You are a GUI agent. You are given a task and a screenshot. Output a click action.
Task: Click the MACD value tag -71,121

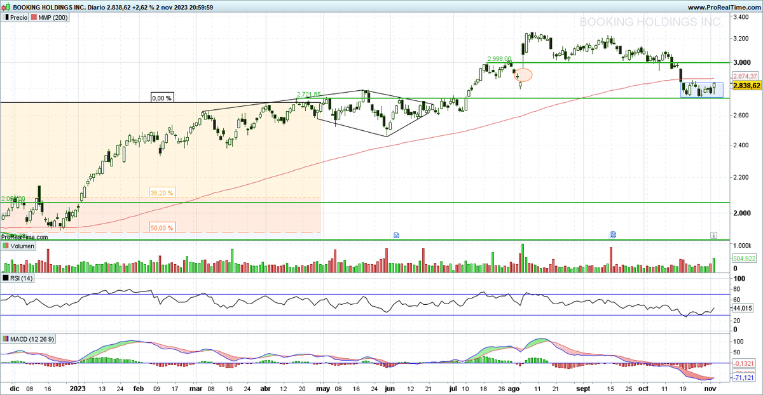click(x=744, y=377)
